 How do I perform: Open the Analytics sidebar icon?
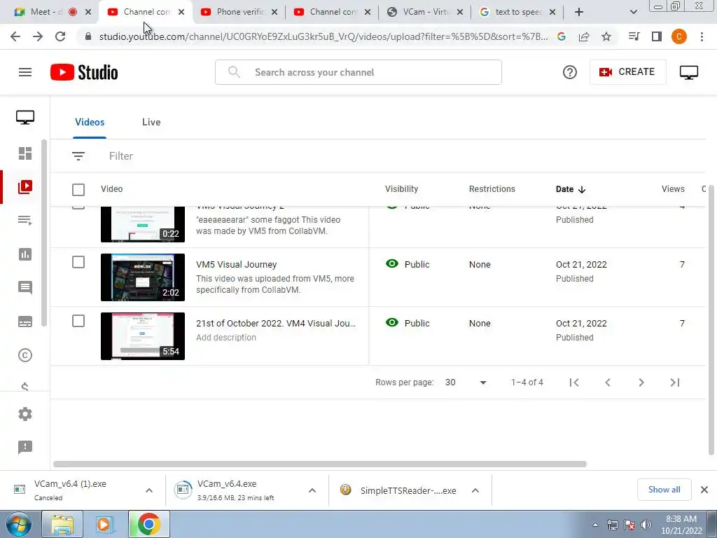point(25,254)
